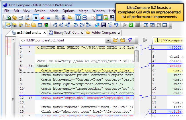Click far-left navigation bar up arrow
This screenshot has height=120, width=186.
(13, 39)
